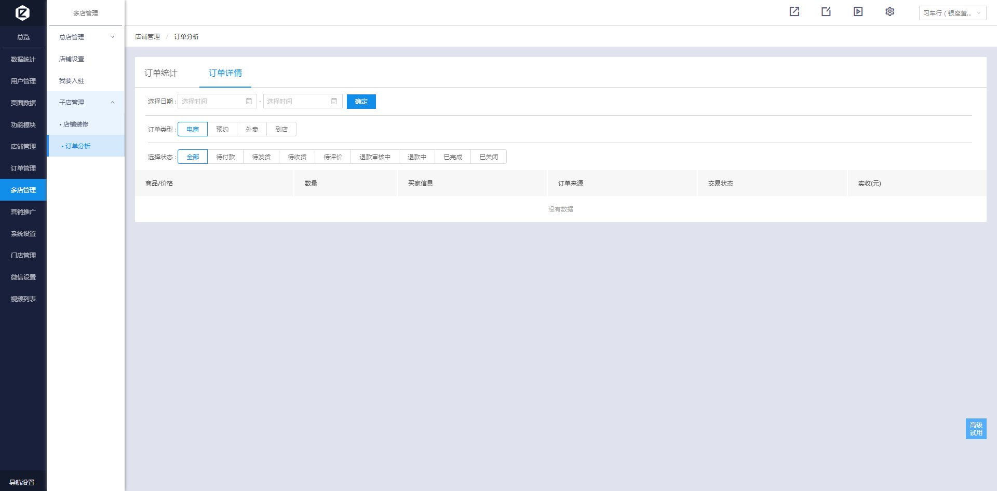Screen dimensions: 997x491
Task: Open 店铺装修 in the submenu
Action: pos(76,124)
